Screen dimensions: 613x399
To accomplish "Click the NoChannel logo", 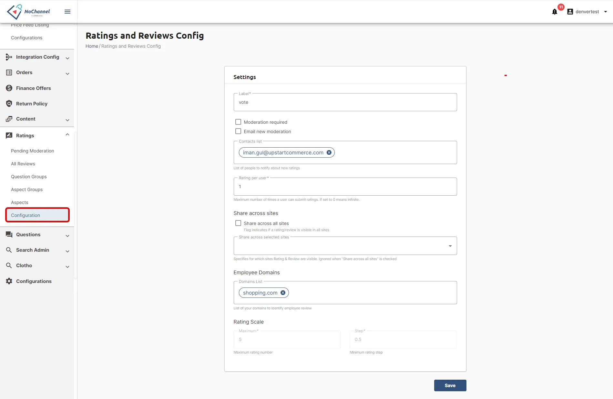I will point(28,12).
